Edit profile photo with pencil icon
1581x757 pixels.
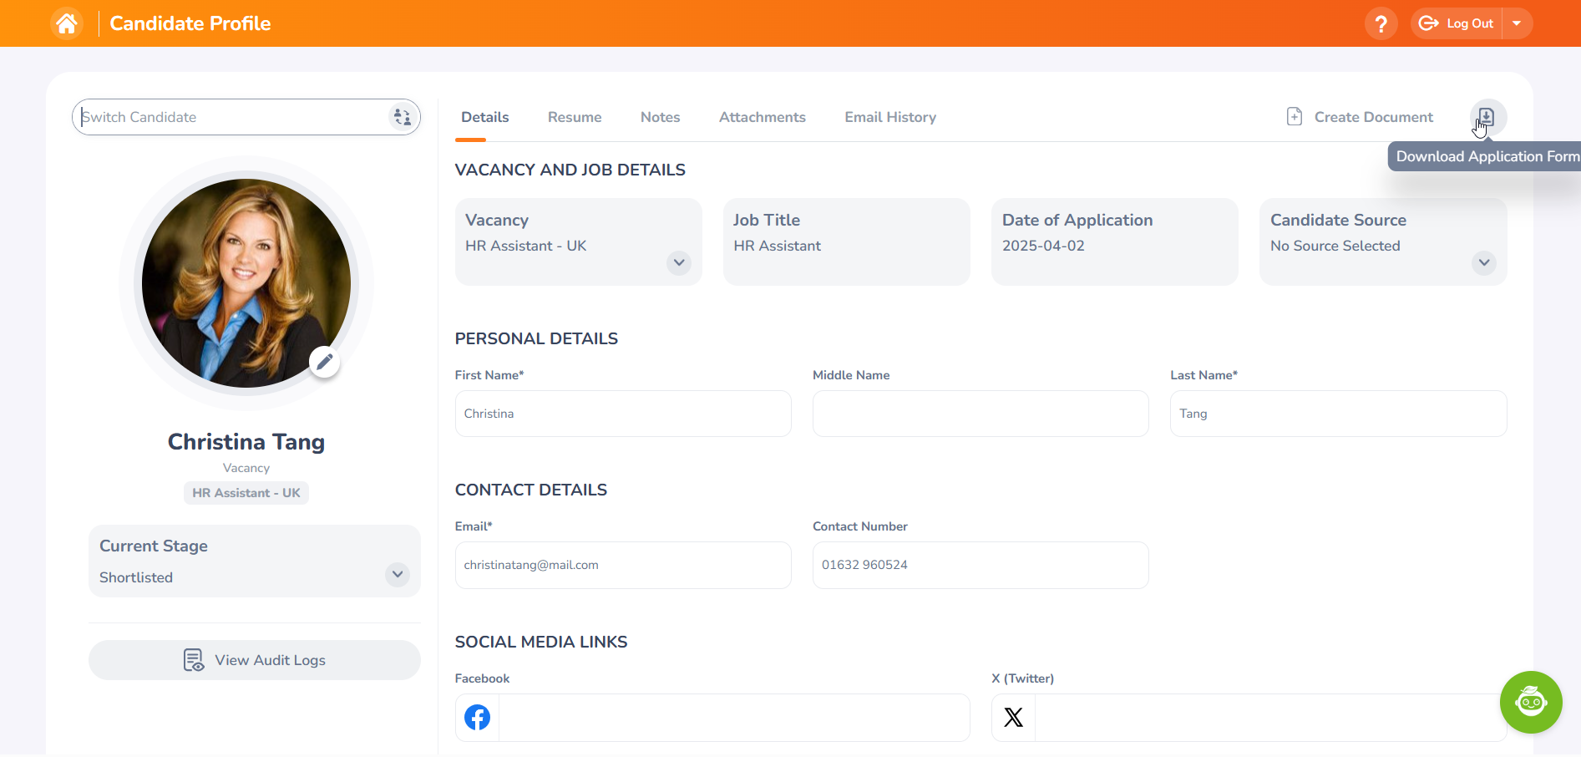coord(324,362)
